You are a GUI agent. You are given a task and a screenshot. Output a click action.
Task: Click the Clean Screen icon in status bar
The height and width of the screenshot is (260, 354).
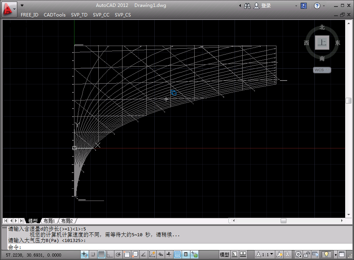click(x=341, y=255)
